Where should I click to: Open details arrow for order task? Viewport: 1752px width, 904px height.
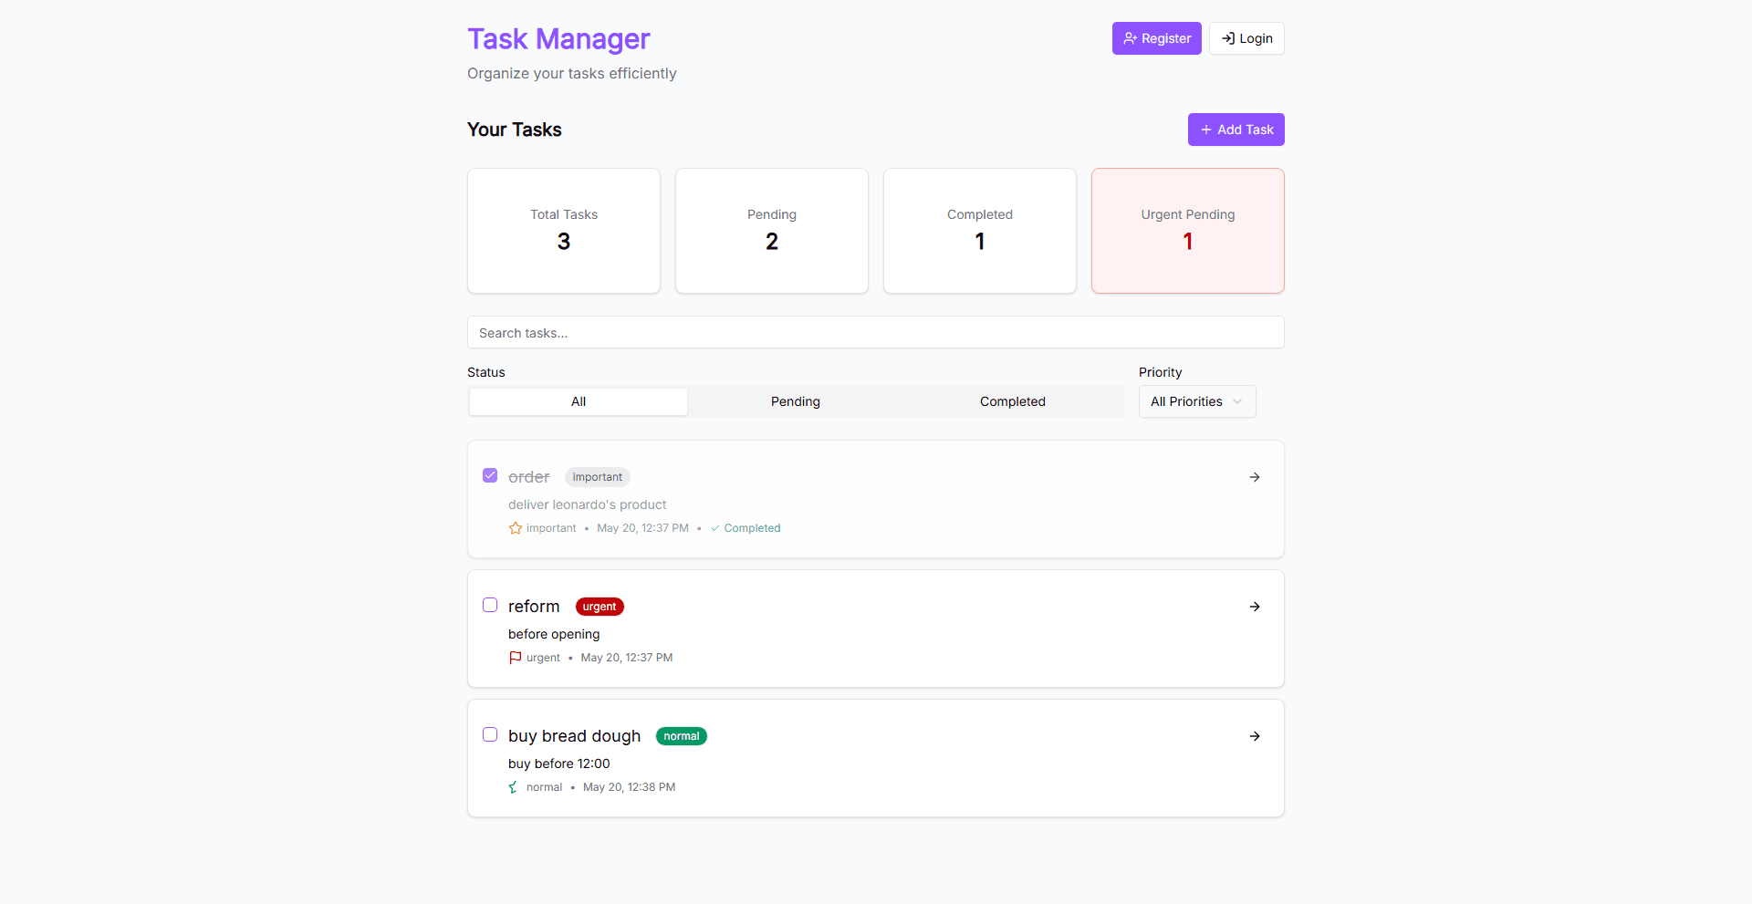(x=1255, y=477)
